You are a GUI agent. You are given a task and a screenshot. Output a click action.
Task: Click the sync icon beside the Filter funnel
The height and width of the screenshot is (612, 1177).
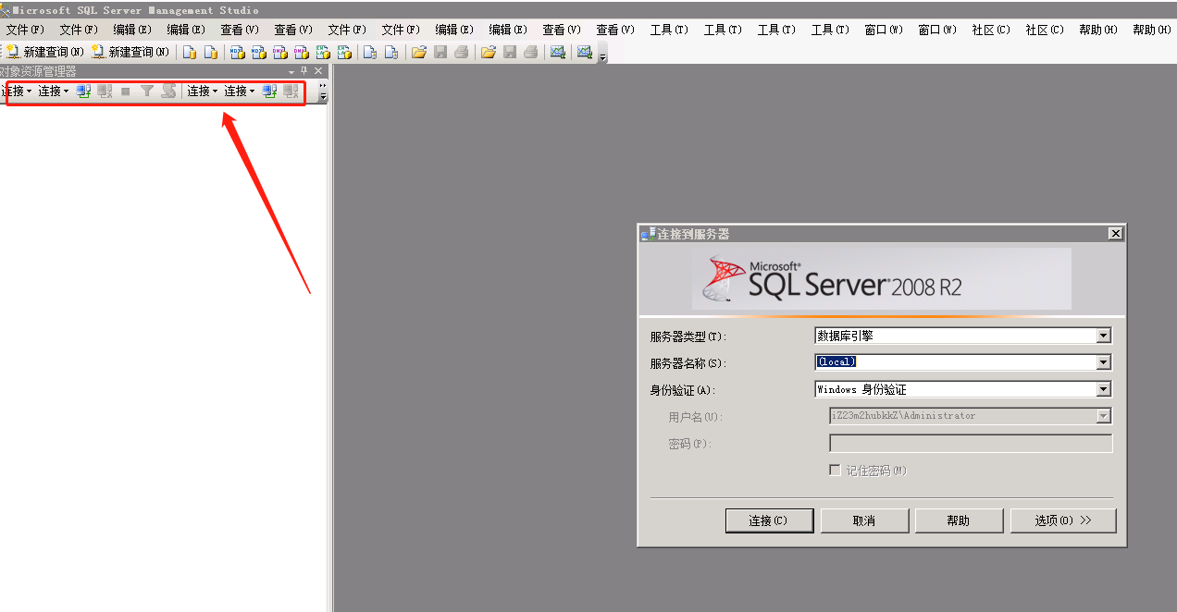tap(168, 92)
